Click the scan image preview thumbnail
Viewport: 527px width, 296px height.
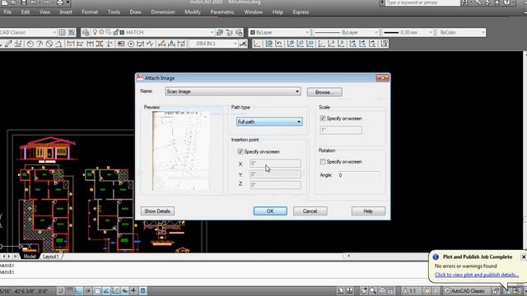[x=181, y=151]
